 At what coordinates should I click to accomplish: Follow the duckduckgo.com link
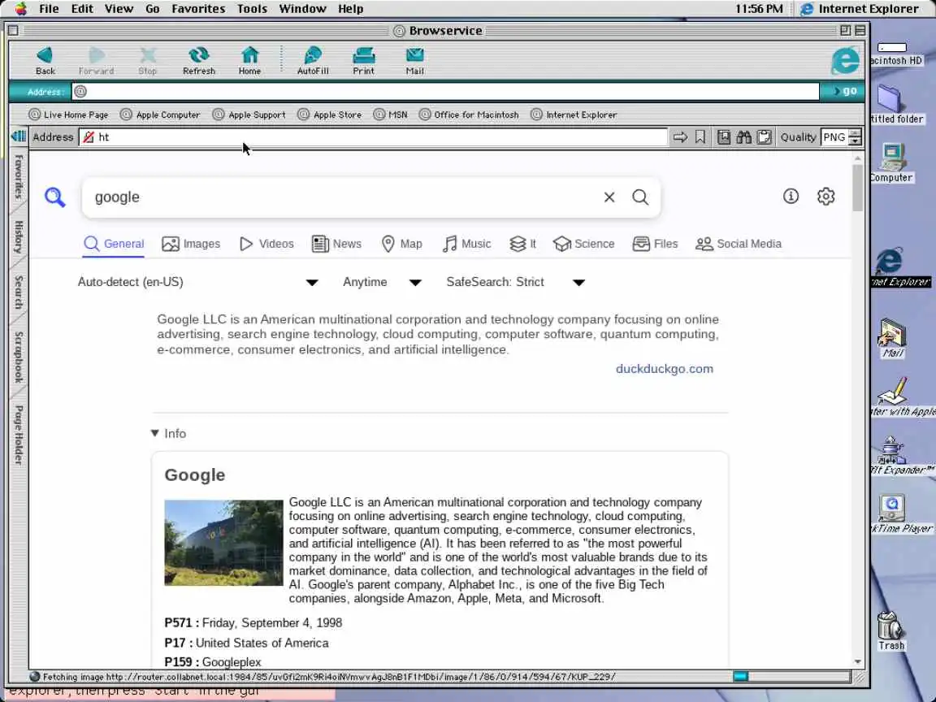tap(665, 369)
